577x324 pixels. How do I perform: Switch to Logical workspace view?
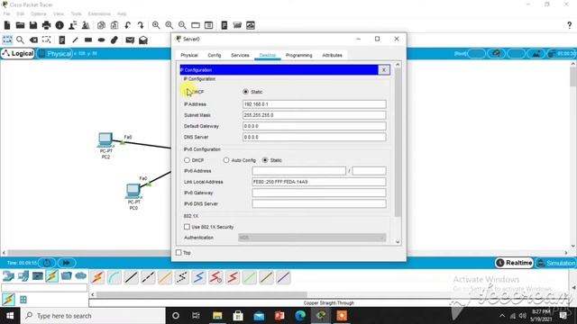click(x=18, y=54)
